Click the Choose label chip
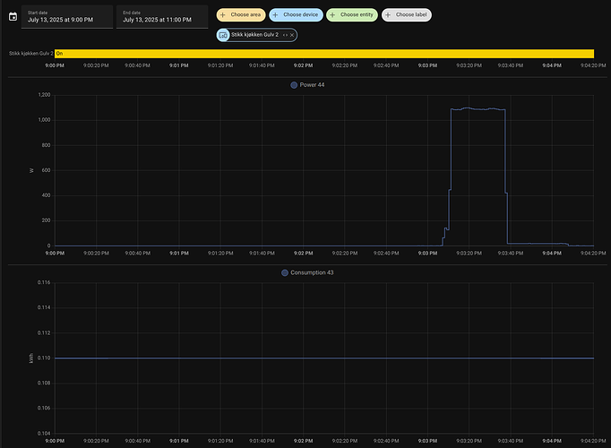The height and width of the screenshot is (448, 611). 407,15
